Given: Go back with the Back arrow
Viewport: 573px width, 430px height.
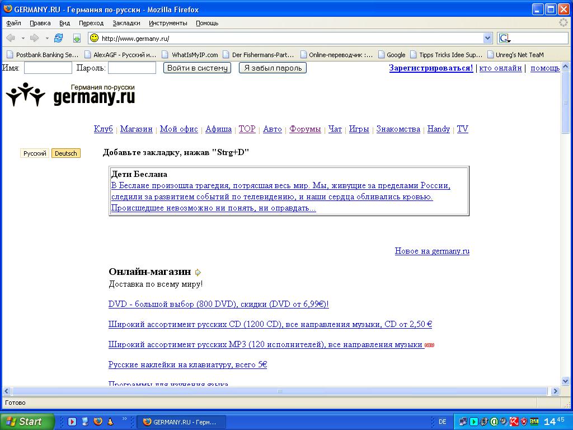Looking at the screenshot, I should coord(11,38).
